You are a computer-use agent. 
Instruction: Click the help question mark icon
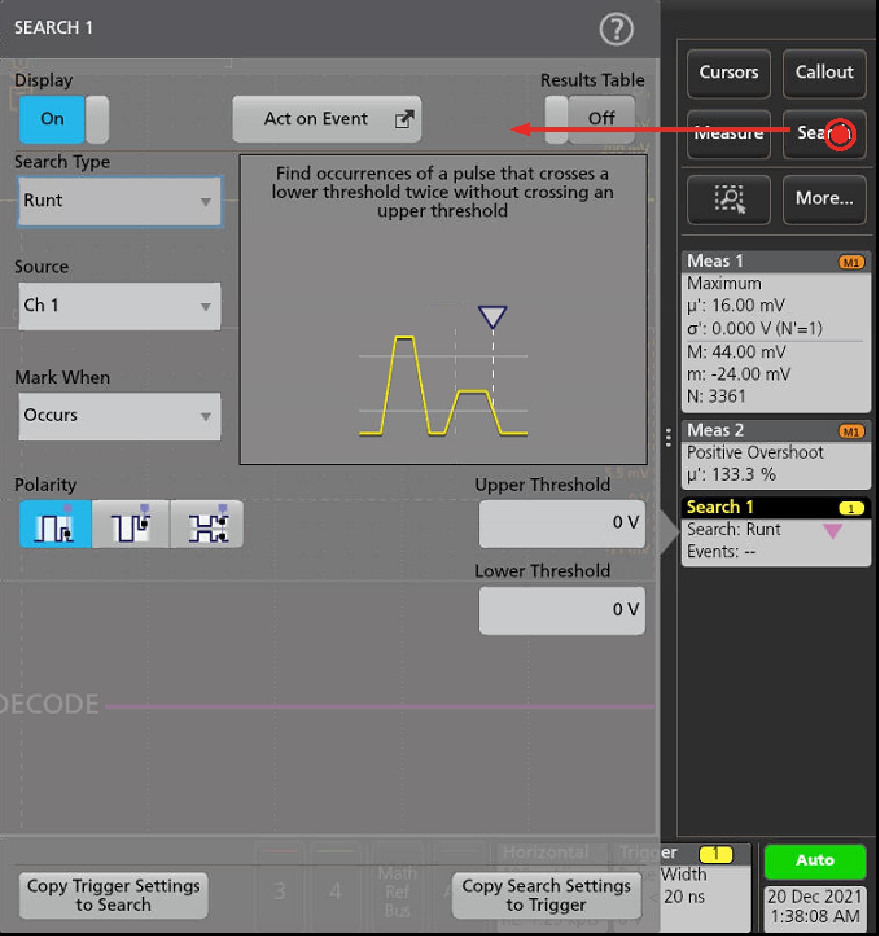(616, 29)
